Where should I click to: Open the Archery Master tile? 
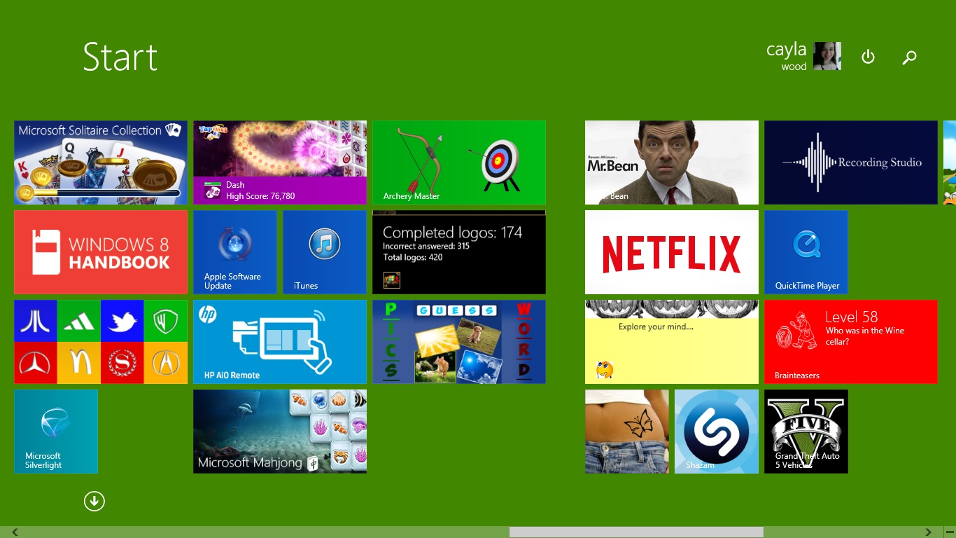pos(459,163)
